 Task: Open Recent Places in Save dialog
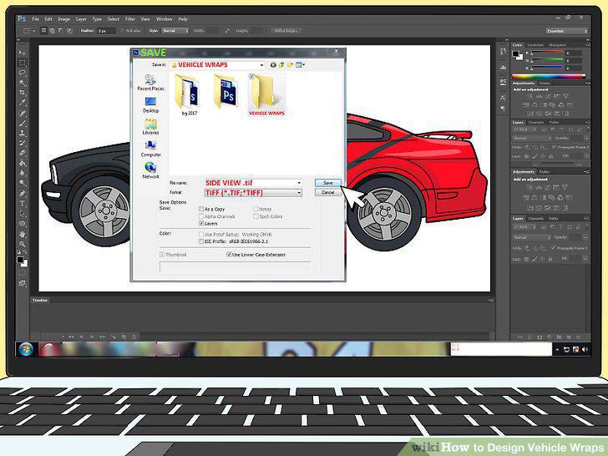(x=150, y=83)
